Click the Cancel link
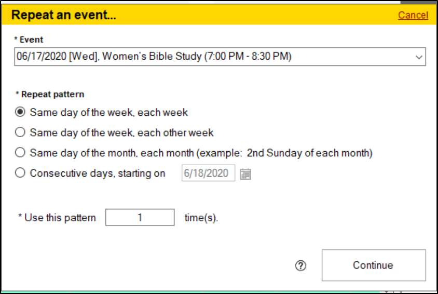The height and width of the screenshot is (294, 438). pyautogui.click(x=413, y=15)
